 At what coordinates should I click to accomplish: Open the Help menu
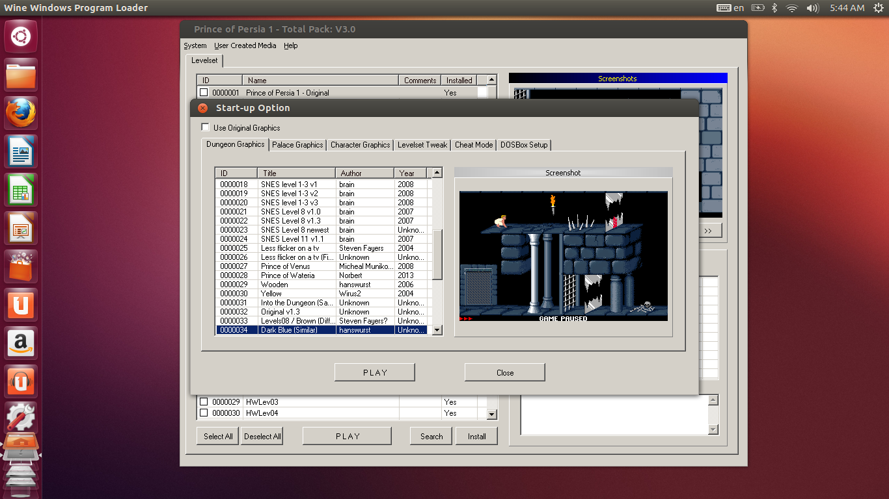point(291,45)
